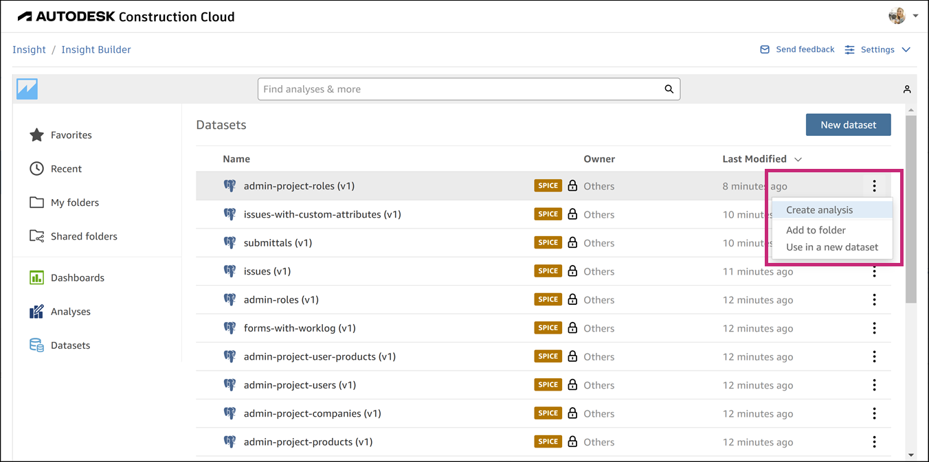The height and width of the screenshot is (462, 929).
Task: Open account avatar dropdown arrow
Action: [915, 15]
